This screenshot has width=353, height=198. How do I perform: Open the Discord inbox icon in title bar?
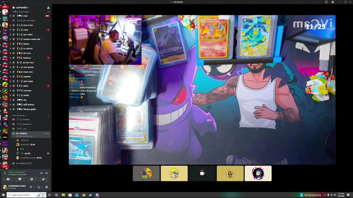click(327, 2)
